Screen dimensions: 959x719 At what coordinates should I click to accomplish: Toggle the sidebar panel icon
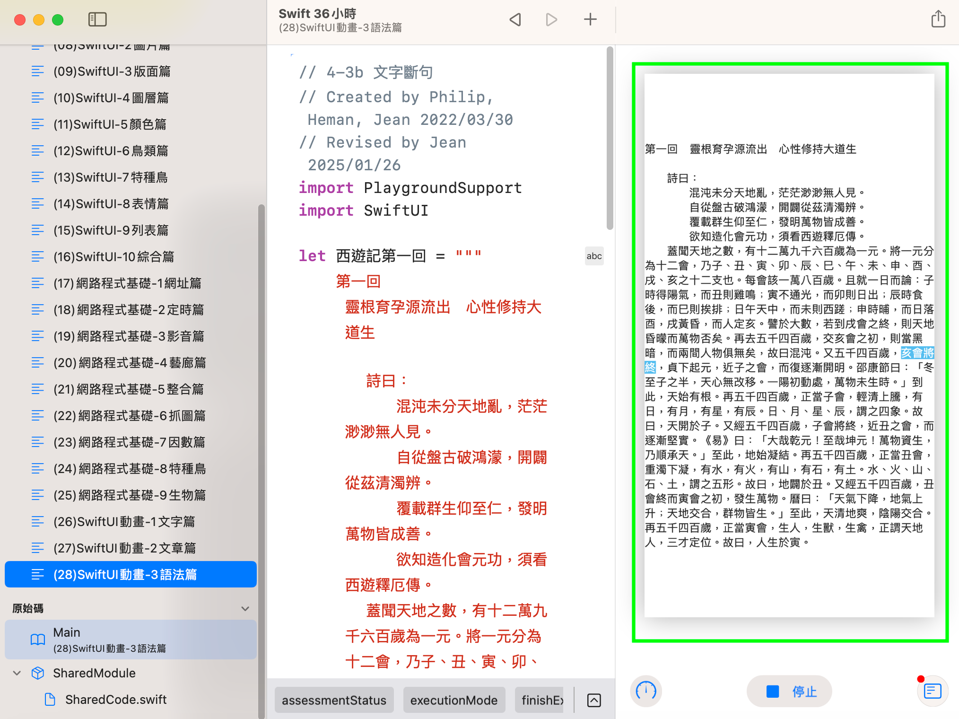97,19
